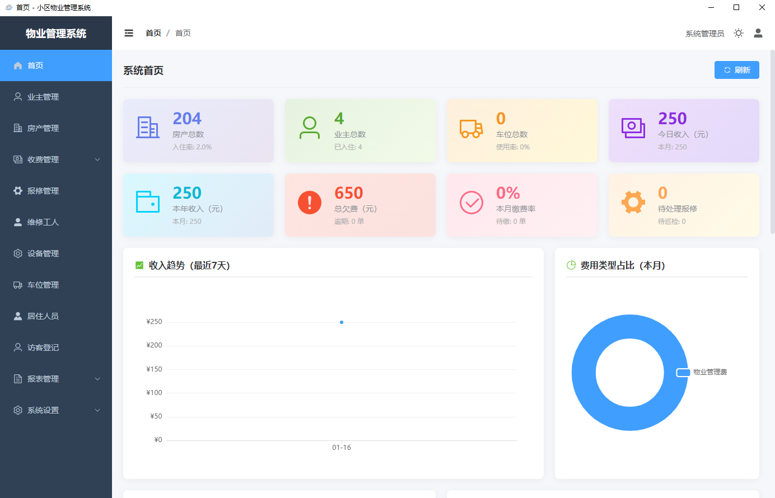The height and width of the screenshot is (498, 775).
Task: Click the red alert icon on 总欠费 card
Action: click(310, 203)
